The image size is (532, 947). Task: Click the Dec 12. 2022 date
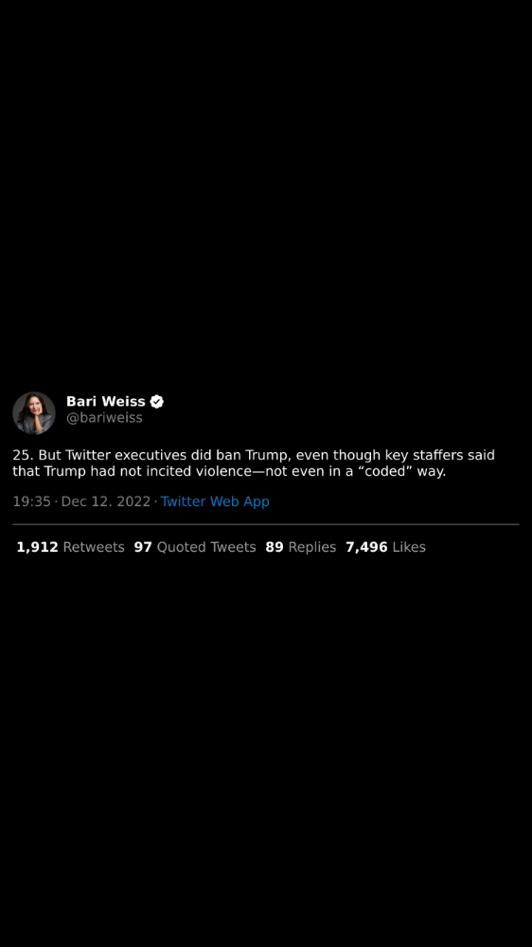106,501
